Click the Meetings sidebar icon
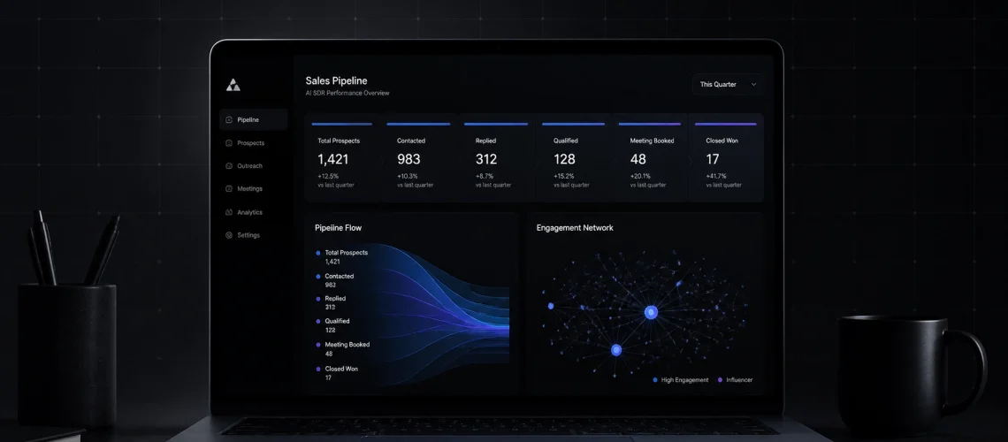Screen dimensions: 1008x442 pos(229,189)
